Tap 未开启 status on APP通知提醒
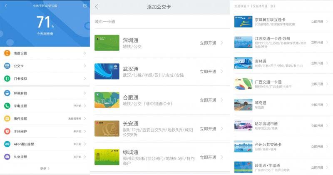The image size is (333, 175). pos(77,144)
